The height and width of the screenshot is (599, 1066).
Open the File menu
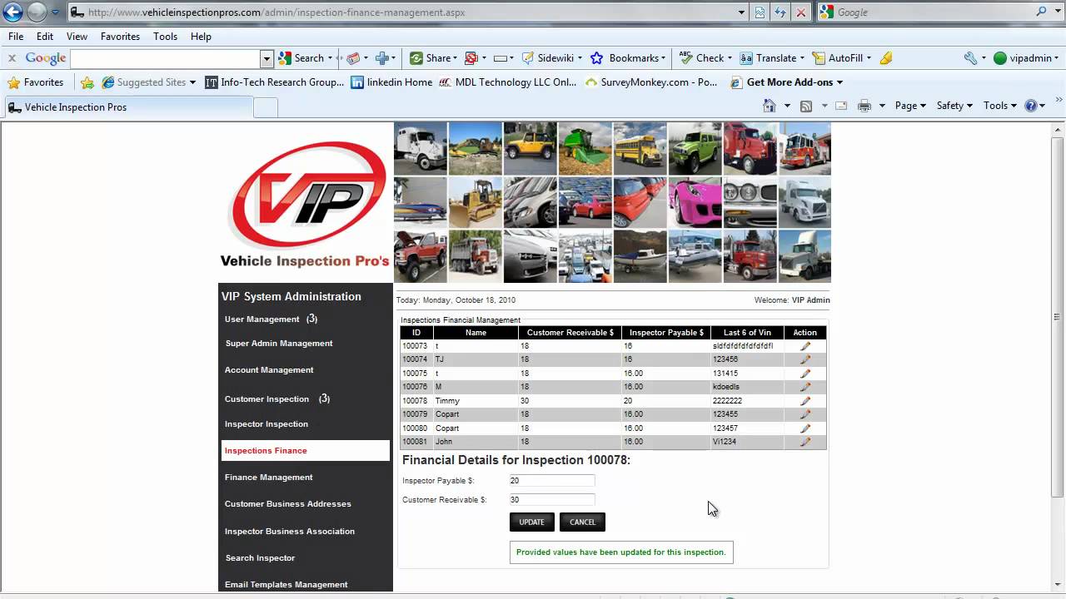[16, 37]
